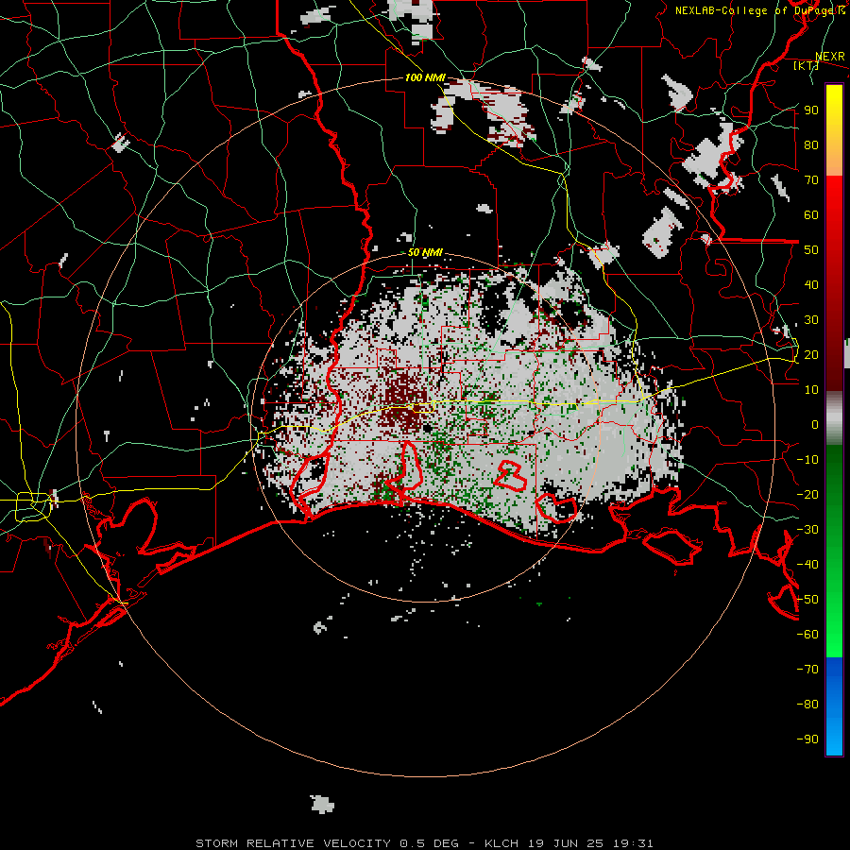Click the 100 NMI range ring label
This screenshot has height=850, width=850.
click(x=425, y=77)
